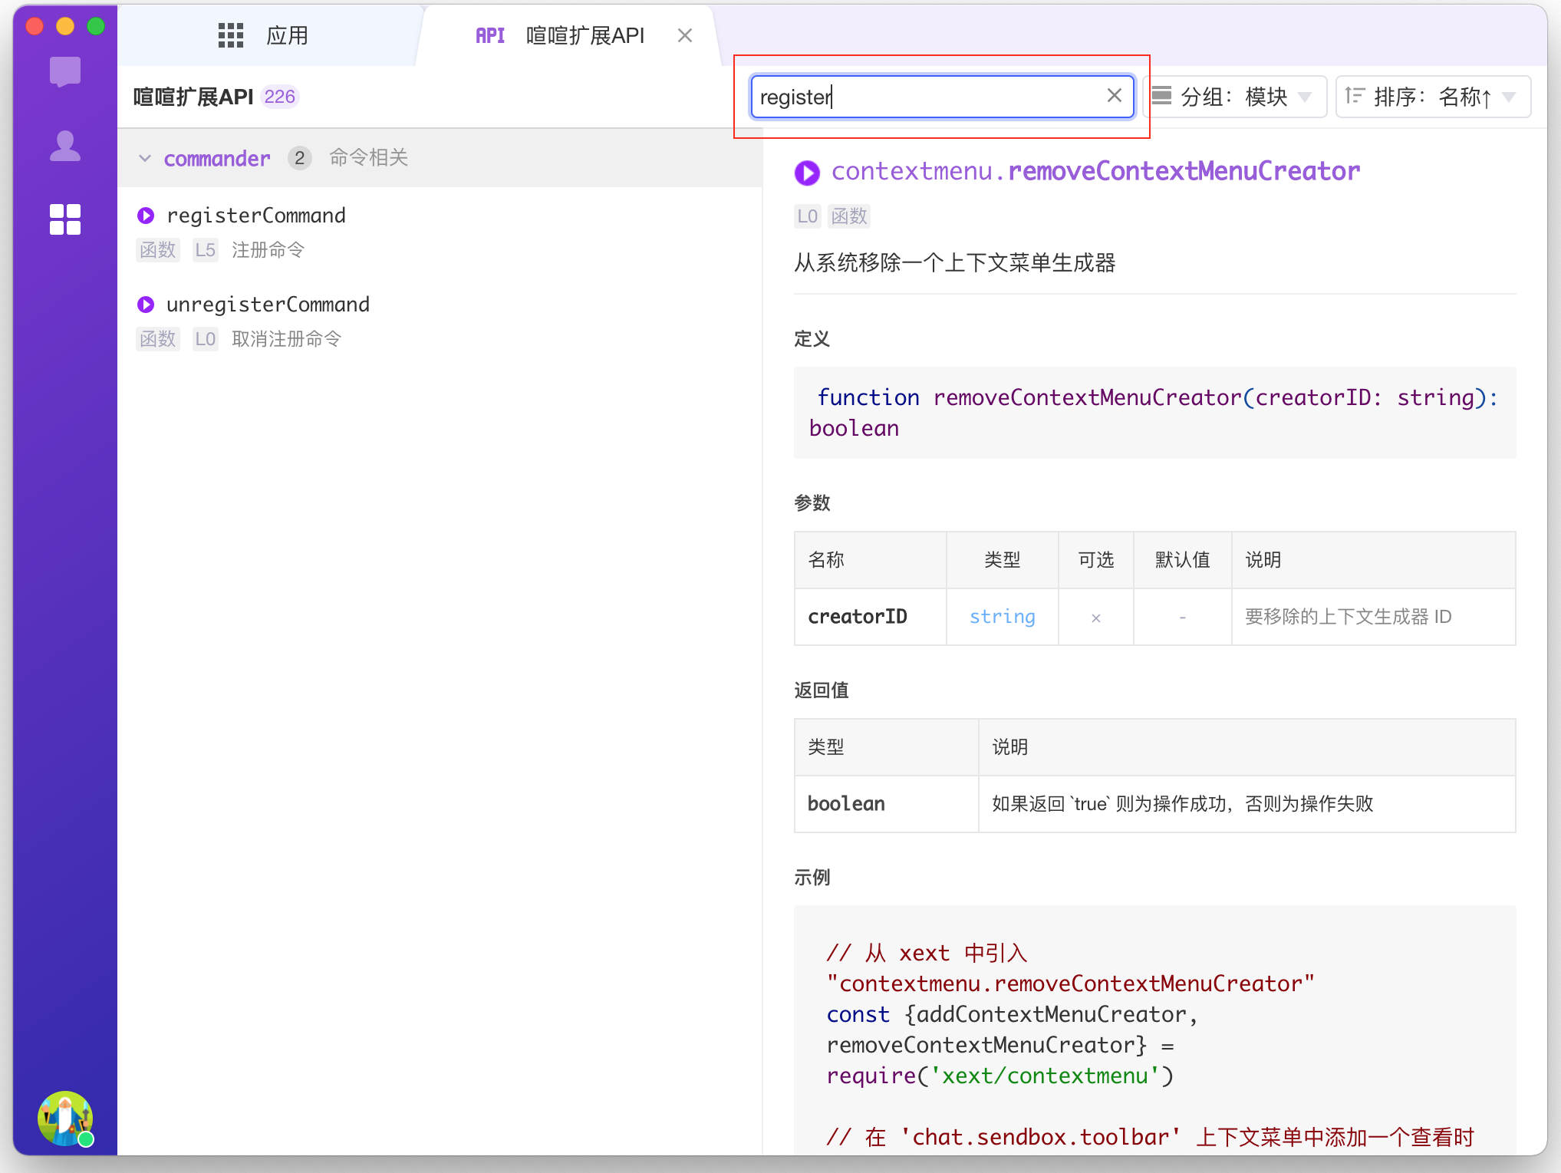The height and width of the screenshot is (1173, 1561).
Task: Click removeContextMenuCreator title play icon
Action: [x=807, y=173]
